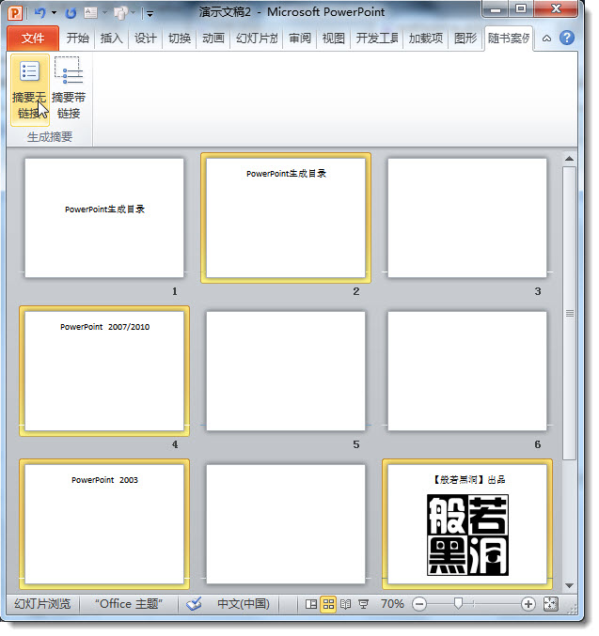
Task: Open PowerPoint Help question mark
Action: click(x=567, y=39)
